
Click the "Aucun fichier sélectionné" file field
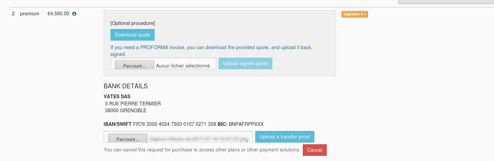pos(183,66)
